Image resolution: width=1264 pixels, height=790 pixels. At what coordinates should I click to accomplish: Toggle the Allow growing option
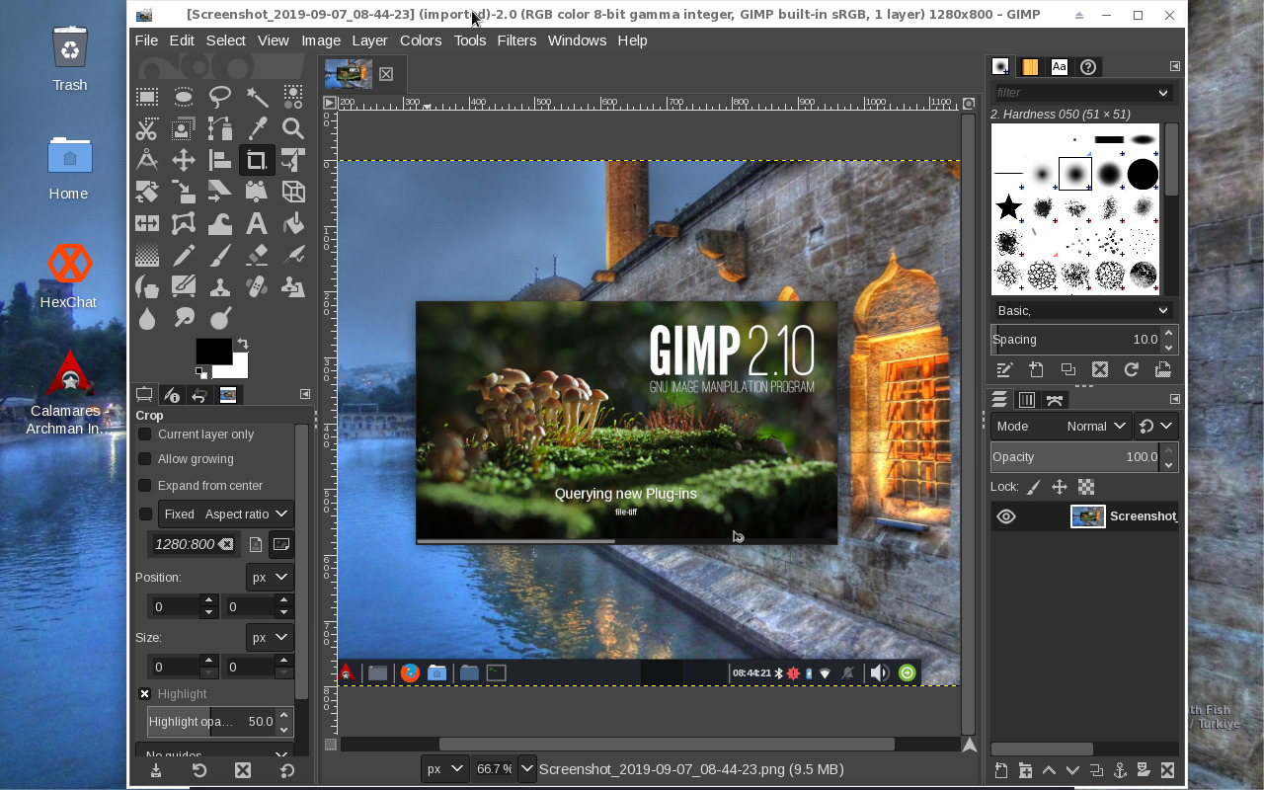145,459
